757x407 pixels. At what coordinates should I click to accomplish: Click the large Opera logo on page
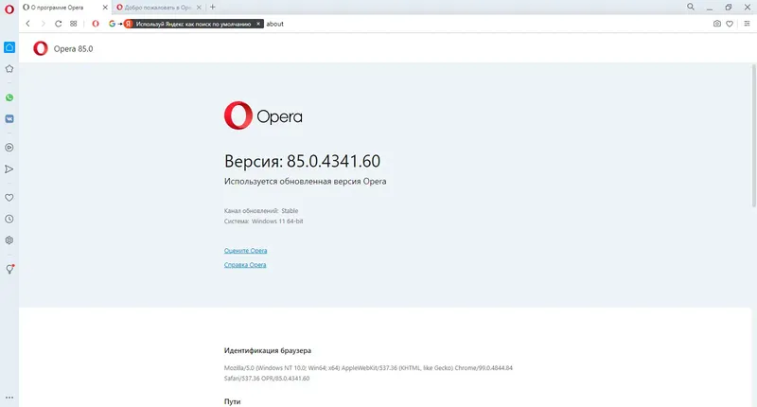point(263,115)
